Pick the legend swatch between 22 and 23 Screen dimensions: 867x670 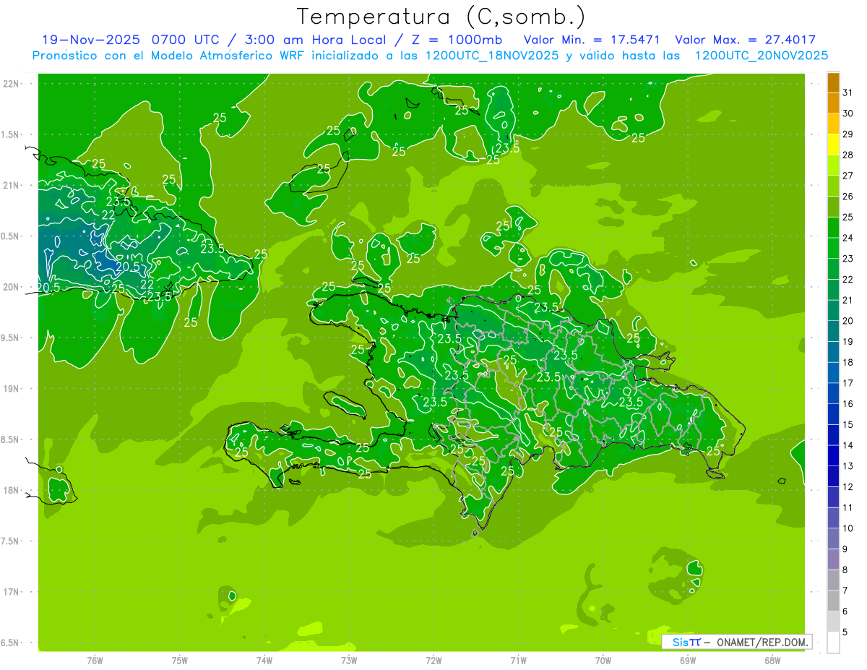(833, 269)
